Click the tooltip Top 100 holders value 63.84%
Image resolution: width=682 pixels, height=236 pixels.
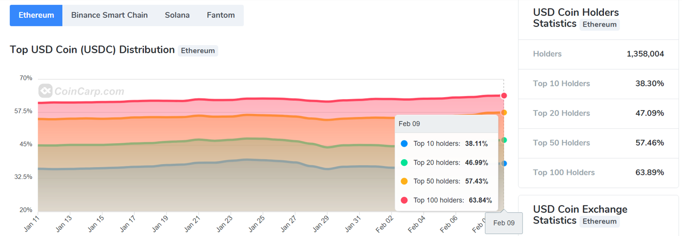480,200
